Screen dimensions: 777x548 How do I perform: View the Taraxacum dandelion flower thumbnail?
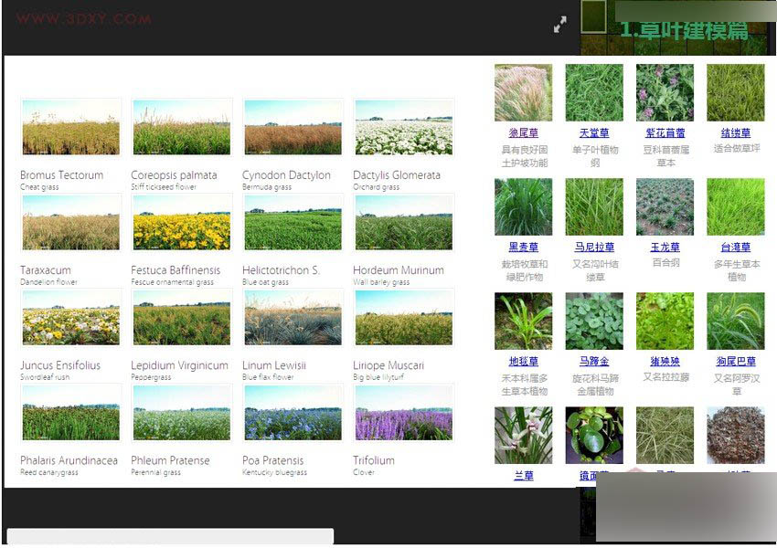point(70,223)
